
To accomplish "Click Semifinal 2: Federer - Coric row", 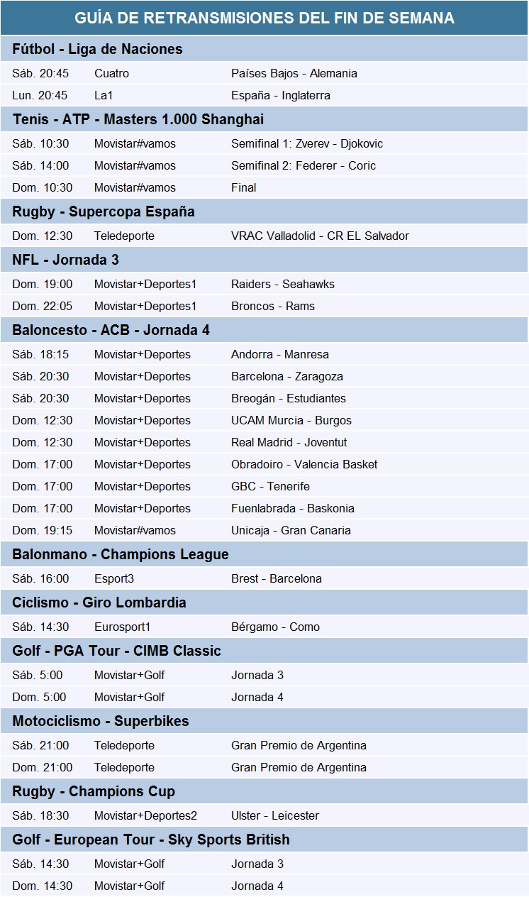I will 303,165.
